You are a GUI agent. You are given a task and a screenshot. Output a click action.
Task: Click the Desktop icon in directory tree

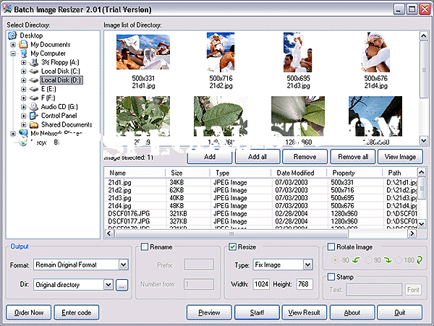tap(12, 35)
